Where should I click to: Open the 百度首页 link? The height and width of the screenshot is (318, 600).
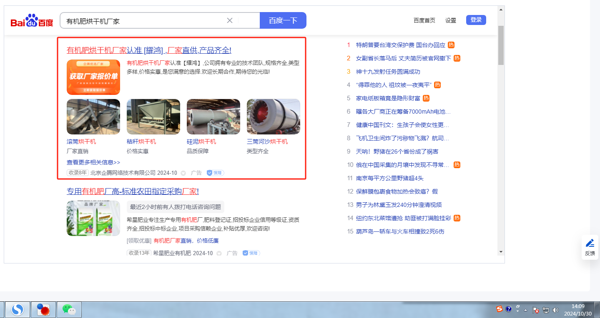point(424,20)
